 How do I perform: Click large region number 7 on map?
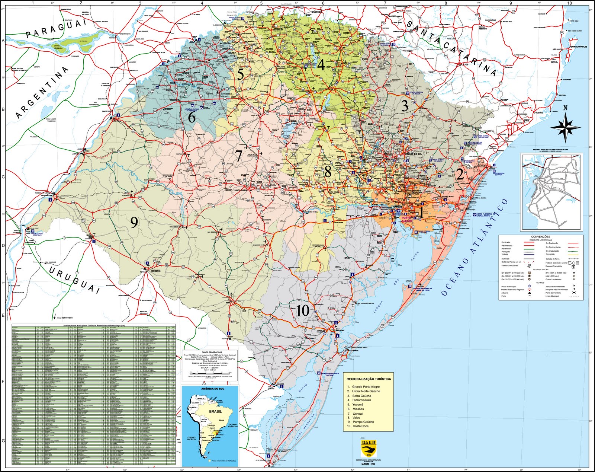pos(239,156)
